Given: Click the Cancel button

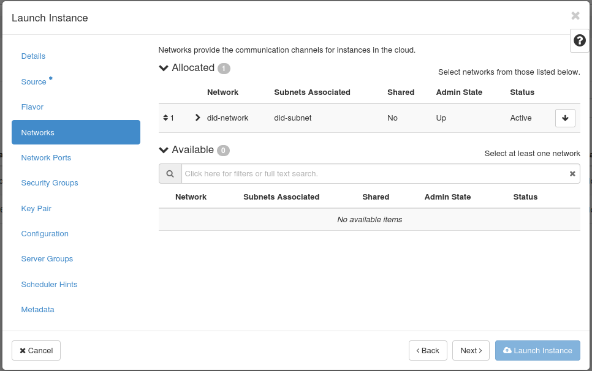Looking at the screenshot, I should [x=36, y=351].
